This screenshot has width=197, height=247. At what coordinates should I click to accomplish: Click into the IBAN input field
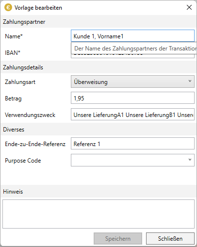coord(132,56)
